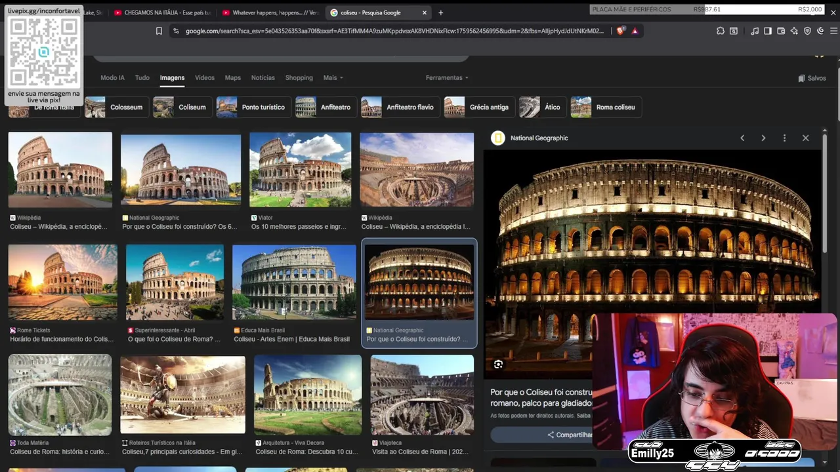
Task: Close the National Geographic image preview
Action: [x=806, y=138]
